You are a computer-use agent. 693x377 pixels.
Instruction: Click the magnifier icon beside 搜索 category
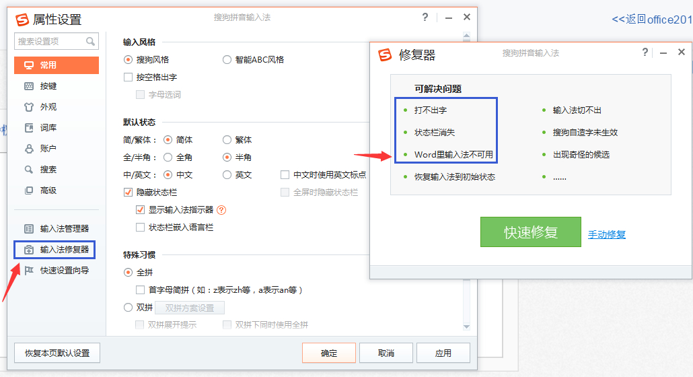pos(29,169)
